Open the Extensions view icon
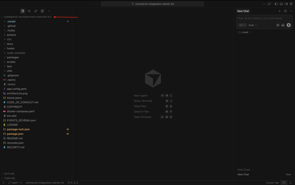Screen dimensions: 295x185 (42, 11)
